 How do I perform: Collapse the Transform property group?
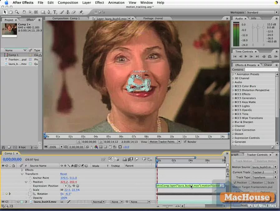point(22,174)
